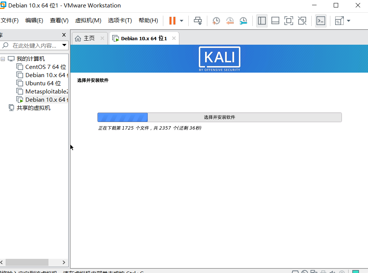Open the power options dropdown arrow
368x273 pixels.
click(182, 20)
